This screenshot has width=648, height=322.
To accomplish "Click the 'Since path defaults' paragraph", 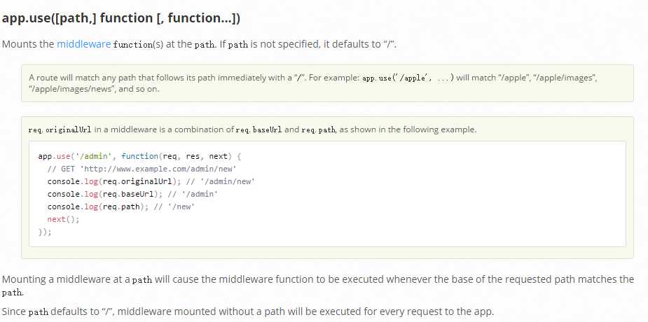I will pos(248,311).
